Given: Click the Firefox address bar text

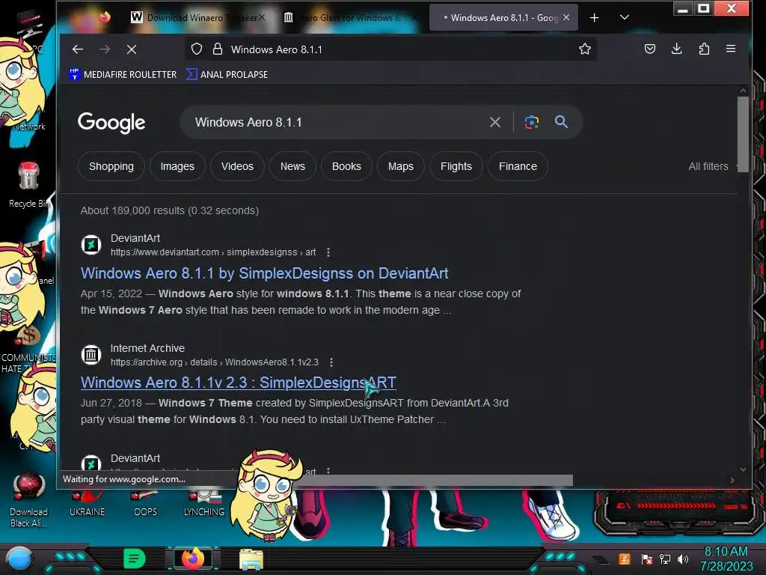Looking at the screenshot, I should [277, 49].
